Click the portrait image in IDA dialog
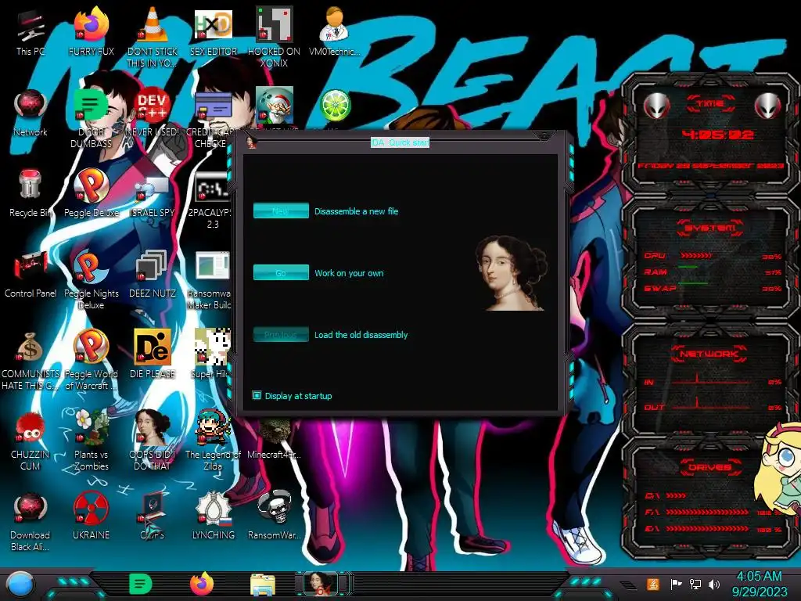 [x=511, y=272]
